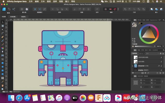
Task: Click the W width input field
Action: point(157,80)
